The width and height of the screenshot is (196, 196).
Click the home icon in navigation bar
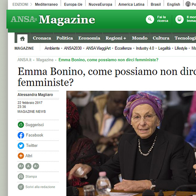click(22, 39)
